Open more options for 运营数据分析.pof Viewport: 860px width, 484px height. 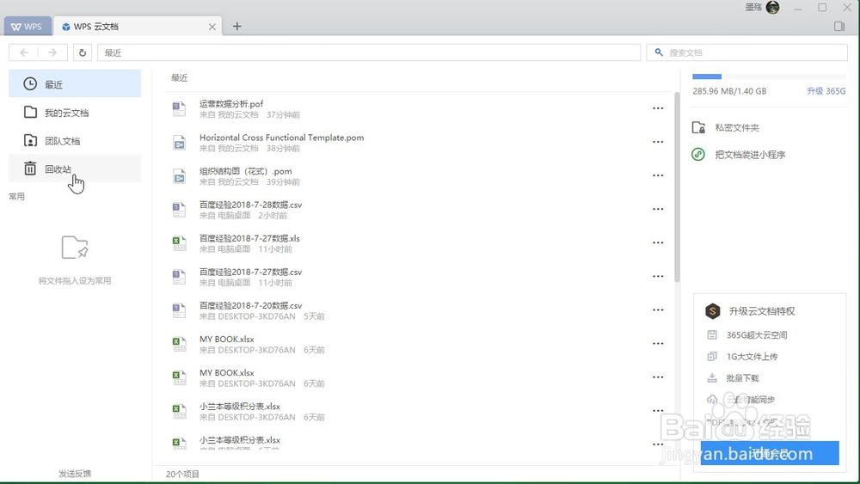pyautogui.click(x=658, y=108)
